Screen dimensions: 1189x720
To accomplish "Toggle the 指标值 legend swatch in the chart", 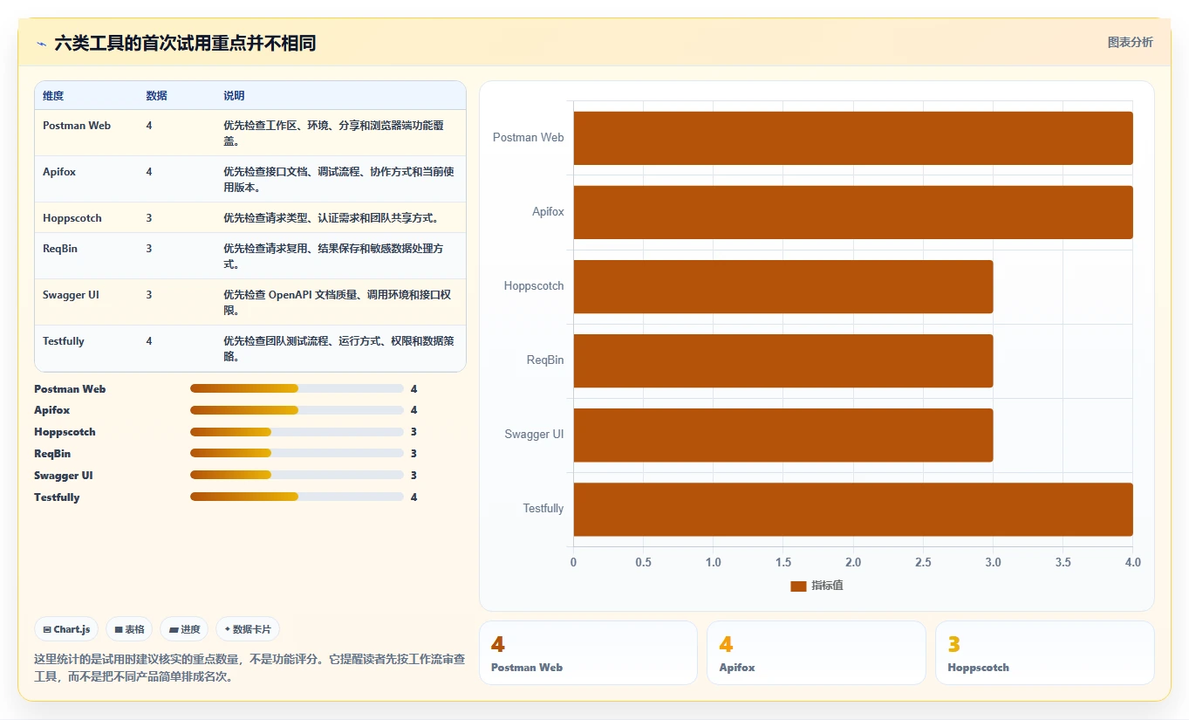I will point(798,586).
